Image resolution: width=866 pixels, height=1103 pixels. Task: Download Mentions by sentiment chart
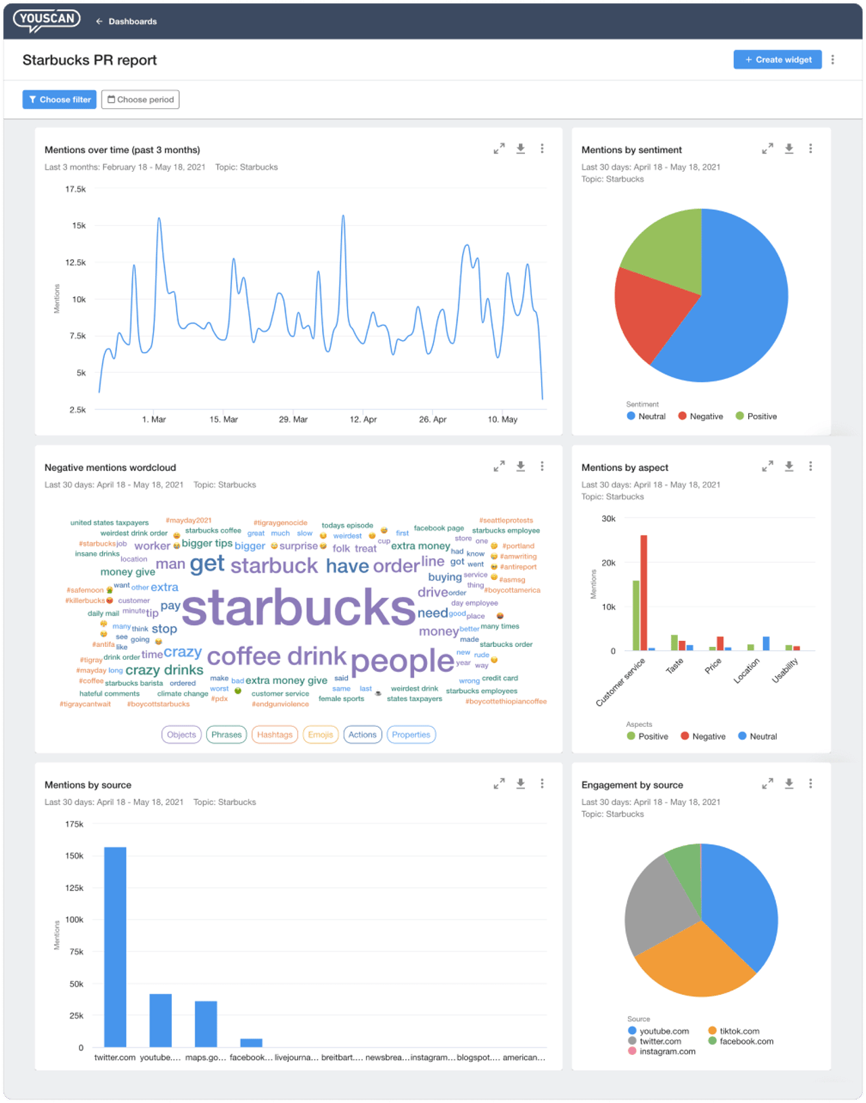tap(789, 149)
